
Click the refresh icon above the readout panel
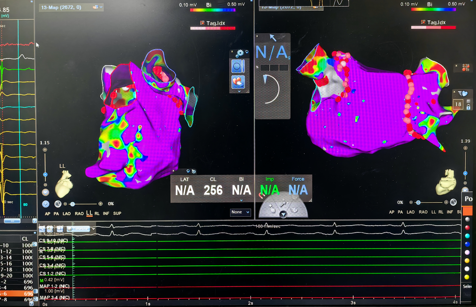(x=188, y=171)
